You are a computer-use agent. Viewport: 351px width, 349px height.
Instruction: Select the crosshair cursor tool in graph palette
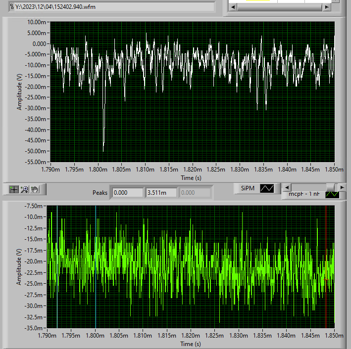pos(14,189)
